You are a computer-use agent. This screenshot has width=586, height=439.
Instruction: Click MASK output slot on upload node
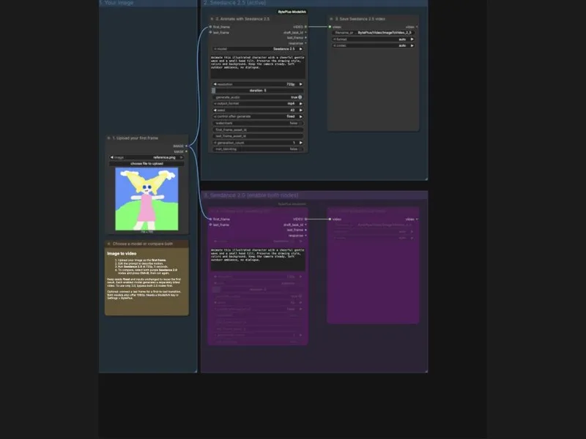tap(187, 151)
